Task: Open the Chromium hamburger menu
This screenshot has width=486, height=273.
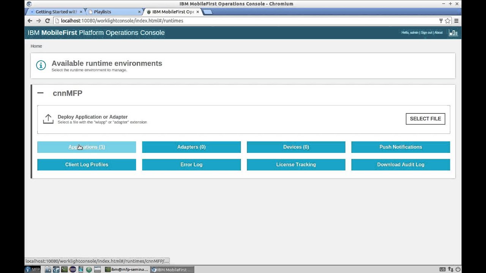Action: click(x=456, y=21)
